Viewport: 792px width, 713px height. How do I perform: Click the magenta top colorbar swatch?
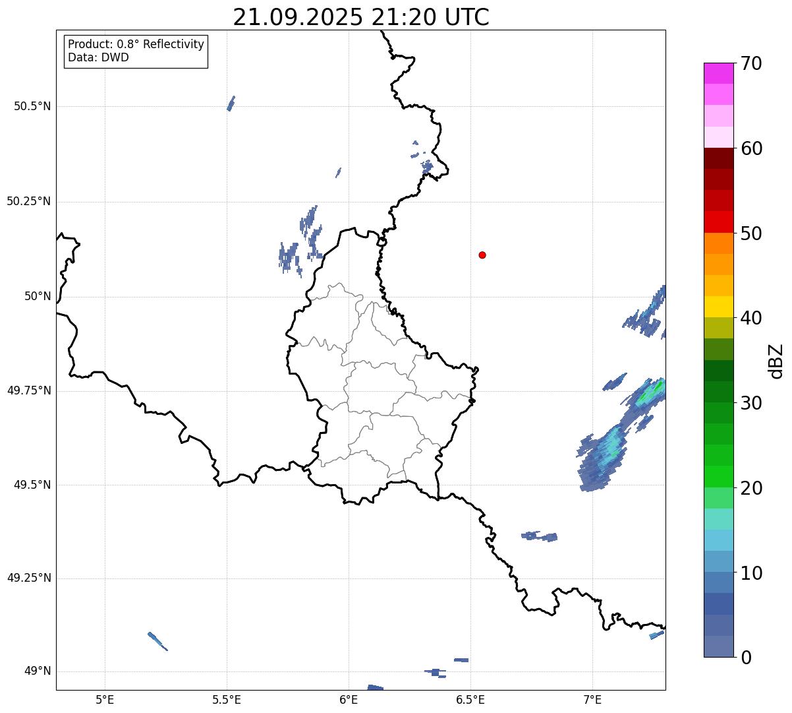[x=719, y=73]
